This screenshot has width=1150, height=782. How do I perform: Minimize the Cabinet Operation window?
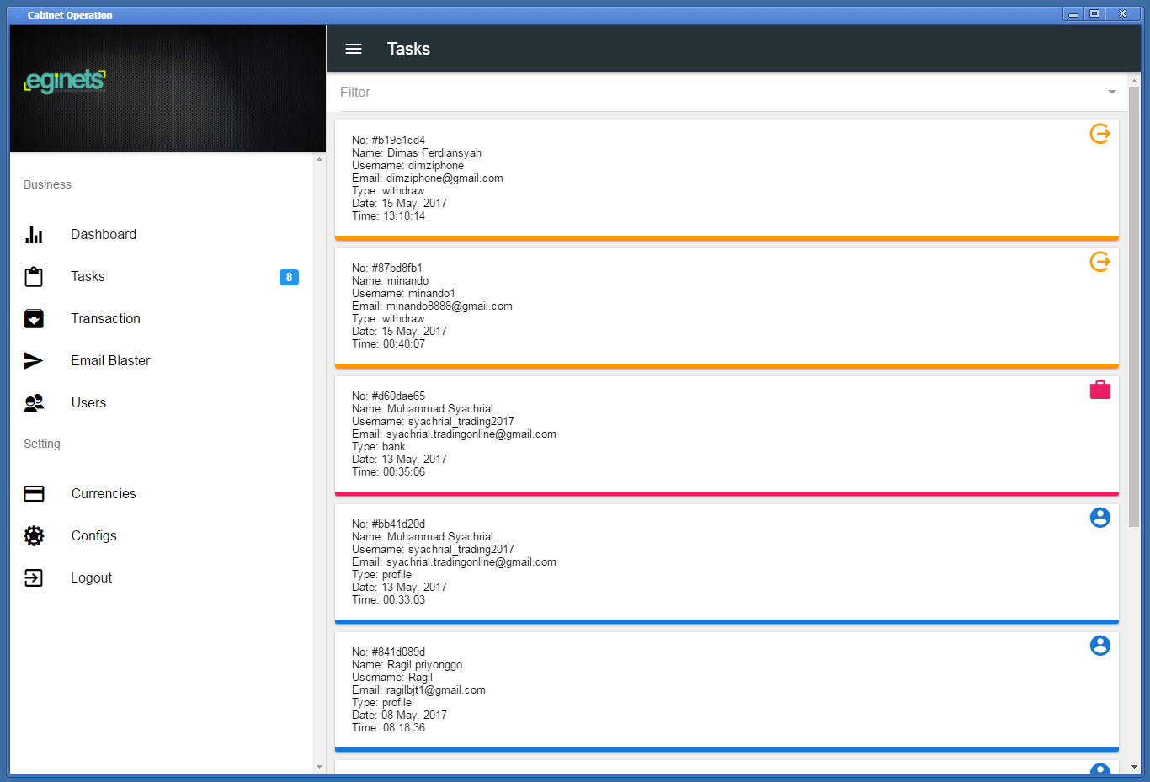point(1073,13)
